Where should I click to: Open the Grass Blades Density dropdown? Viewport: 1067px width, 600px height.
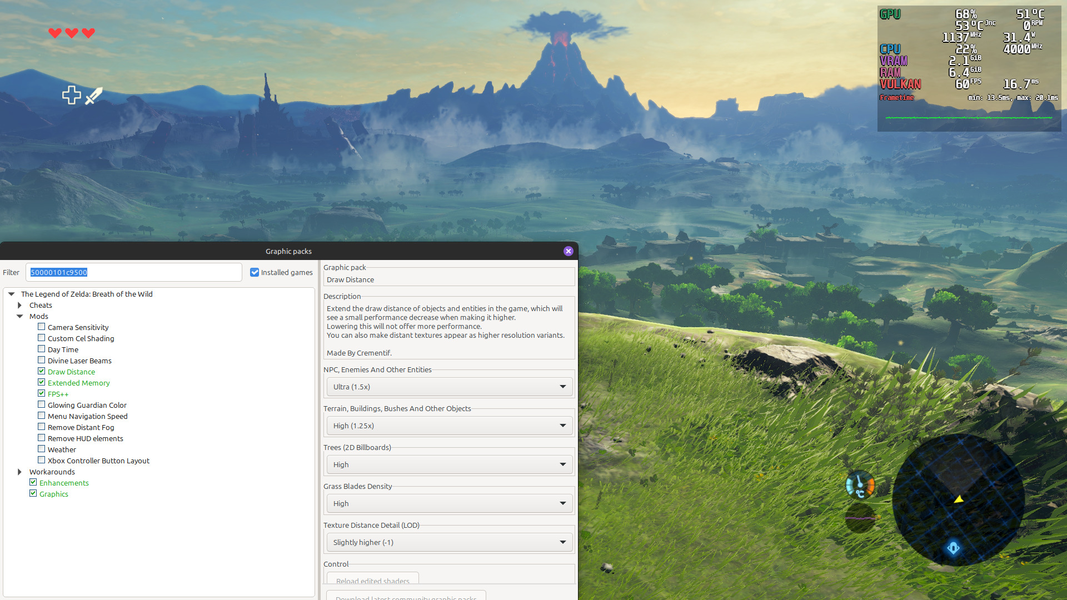449,503
